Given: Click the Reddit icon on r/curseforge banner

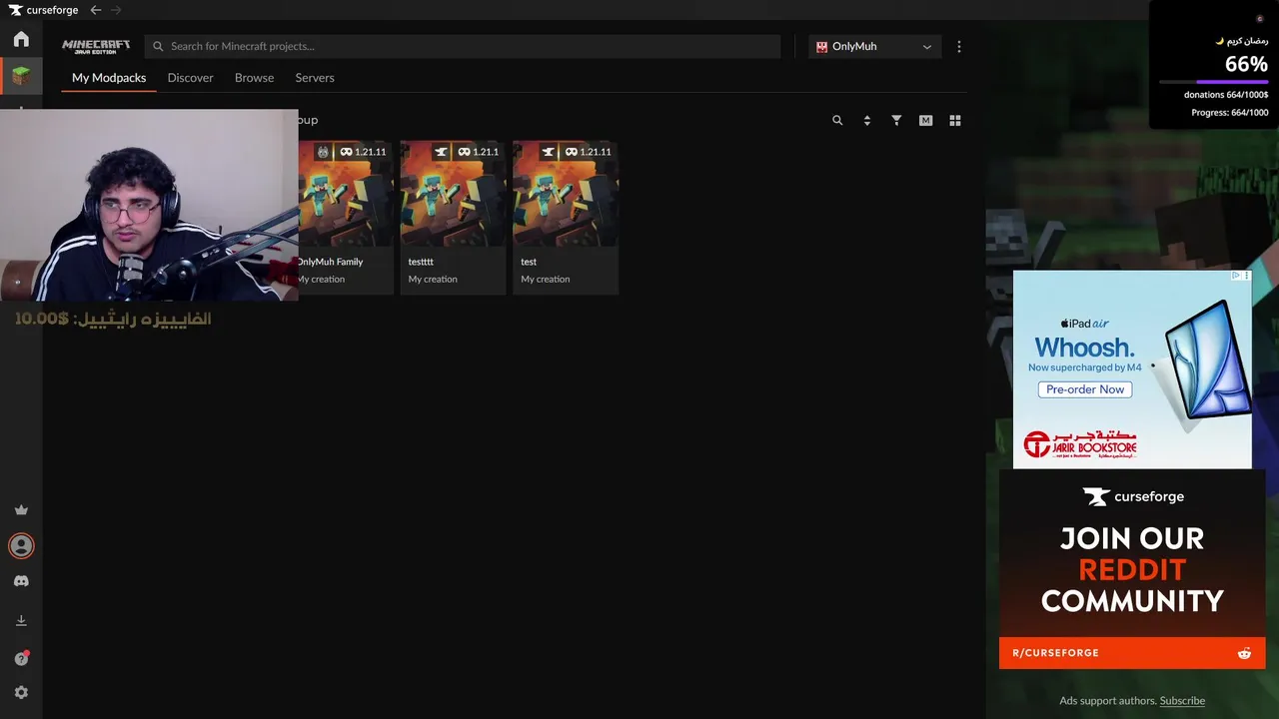Looking at the screenshot, I should (1244, 653).
